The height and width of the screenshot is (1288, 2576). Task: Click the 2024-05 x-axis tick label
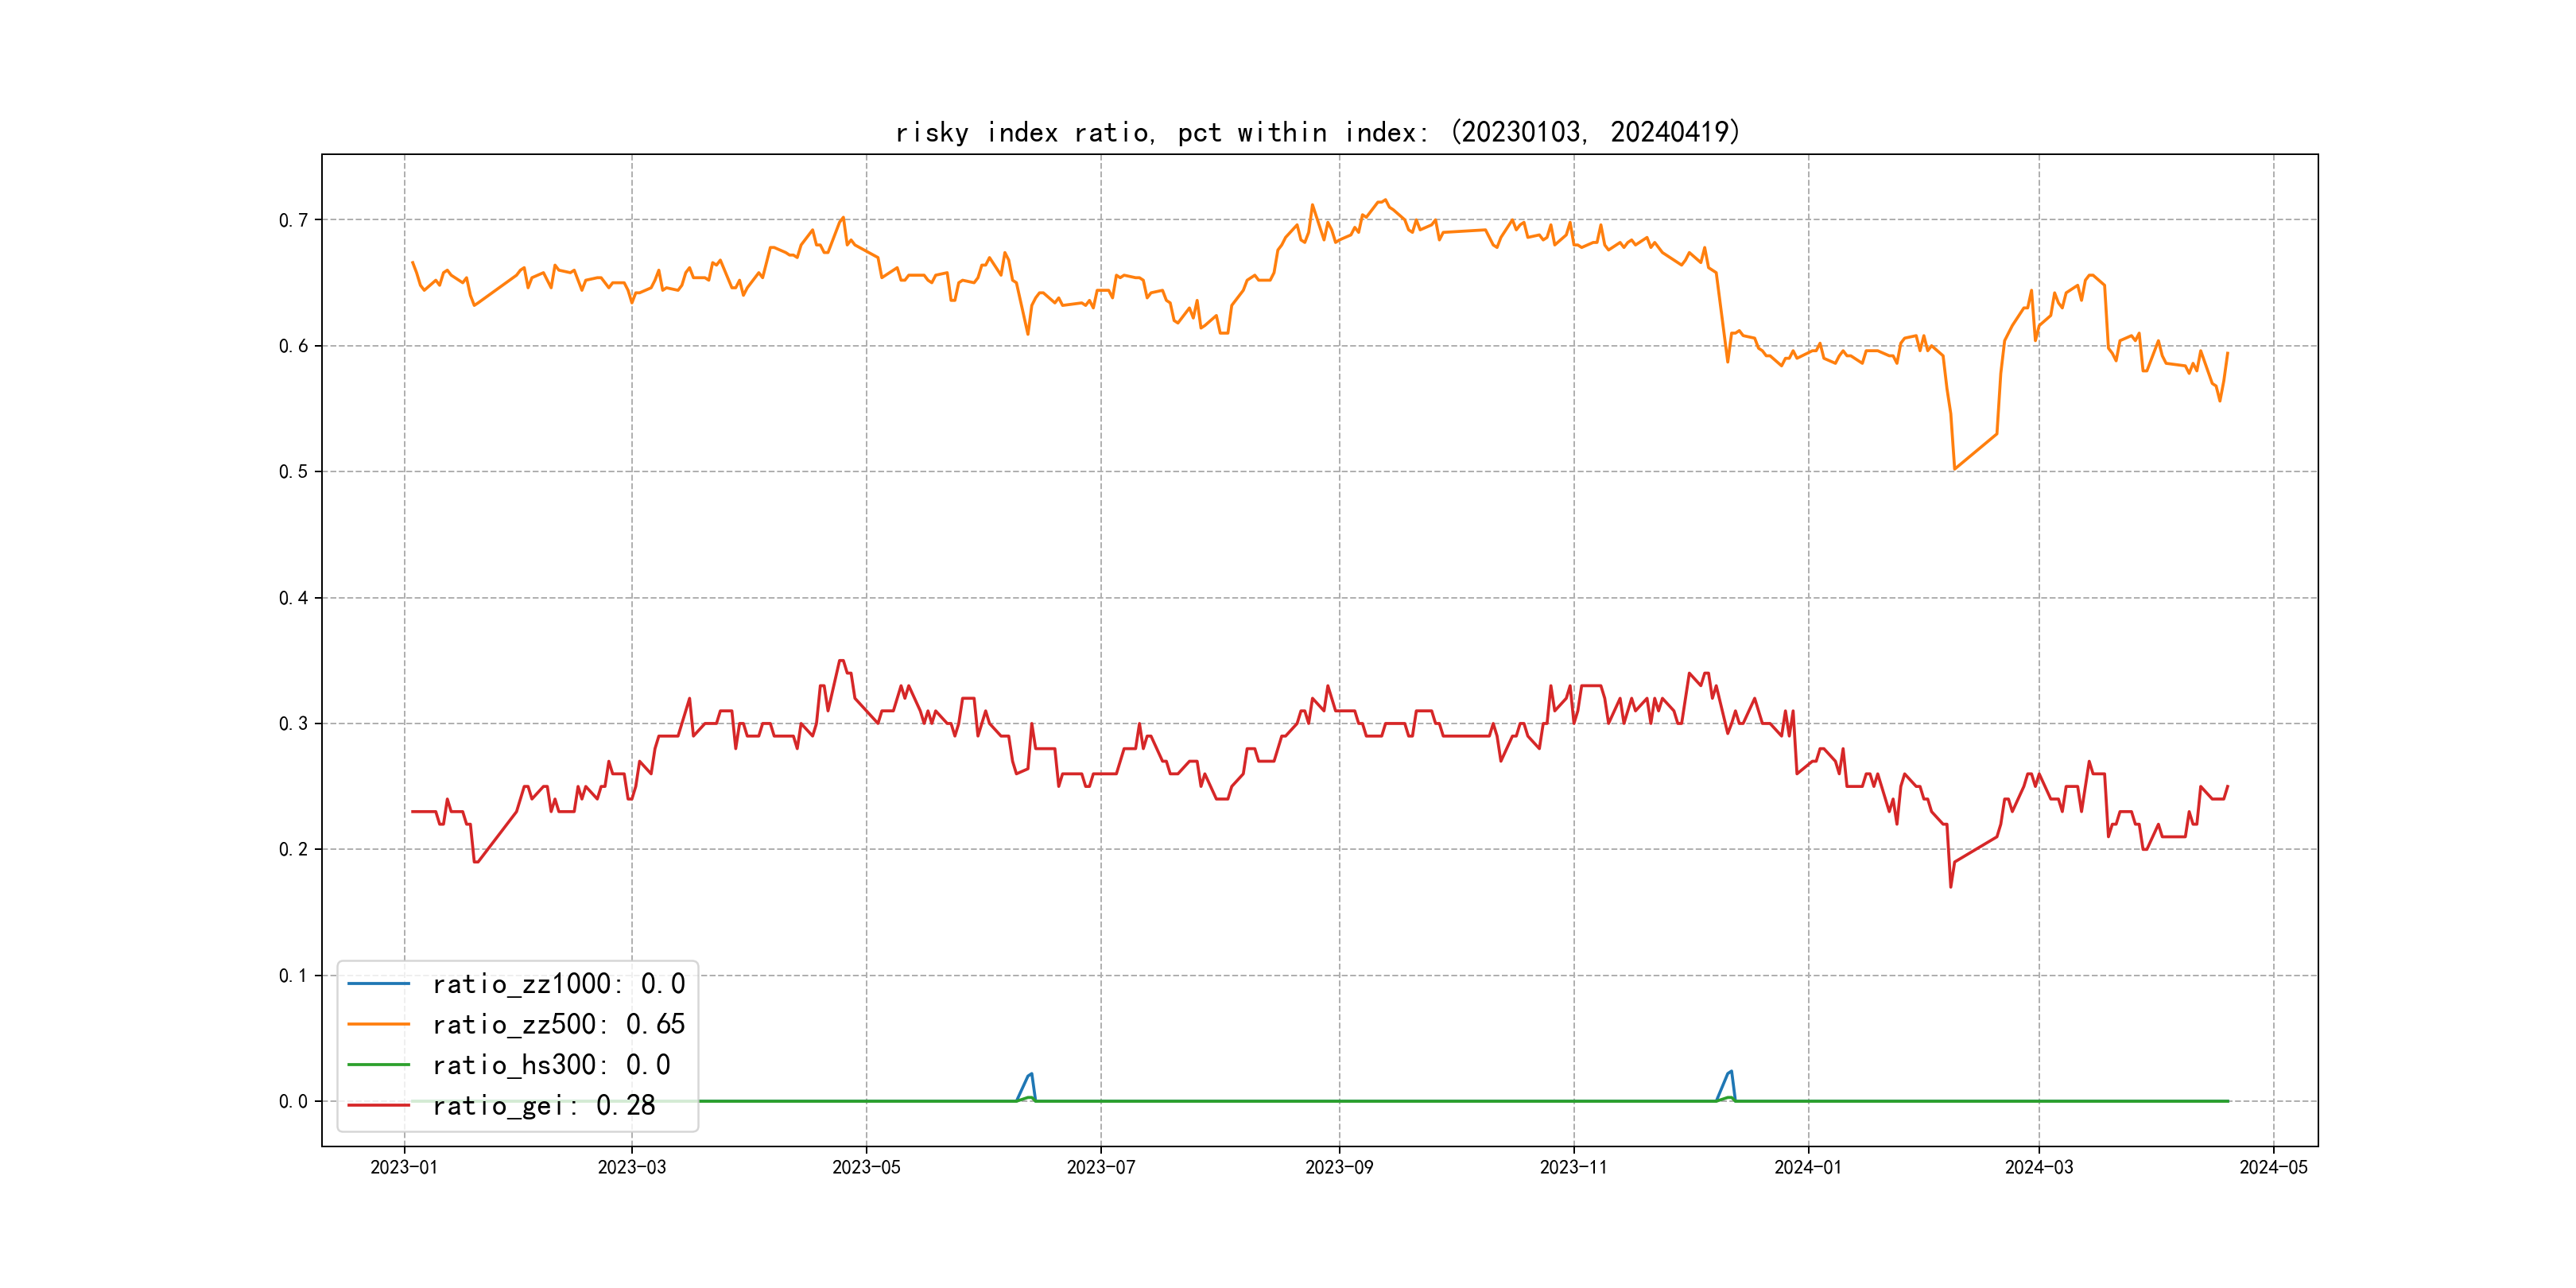click(2273, 1167)
